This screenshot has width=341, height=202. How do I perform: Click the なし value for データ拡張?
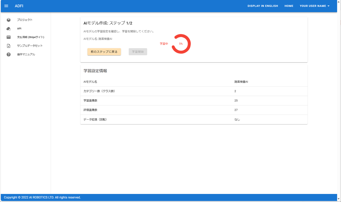[237, 120]
